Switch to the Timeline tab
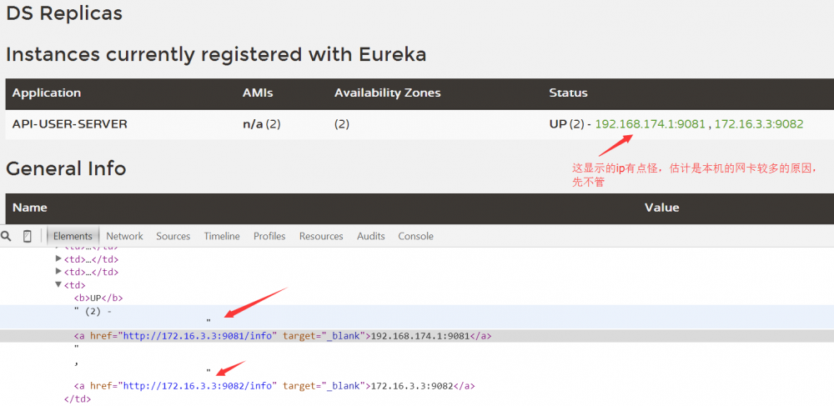The image size is (834, 406). pos(221,236)
